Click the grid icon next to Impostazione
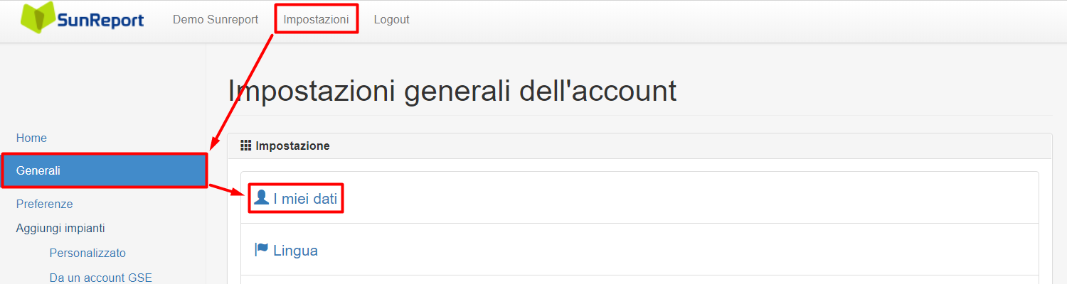This screenshot has height=284, width=1067. point(246,146)
